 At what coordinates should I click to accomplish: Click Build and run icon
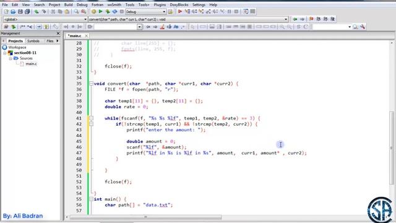coord(108,12)
